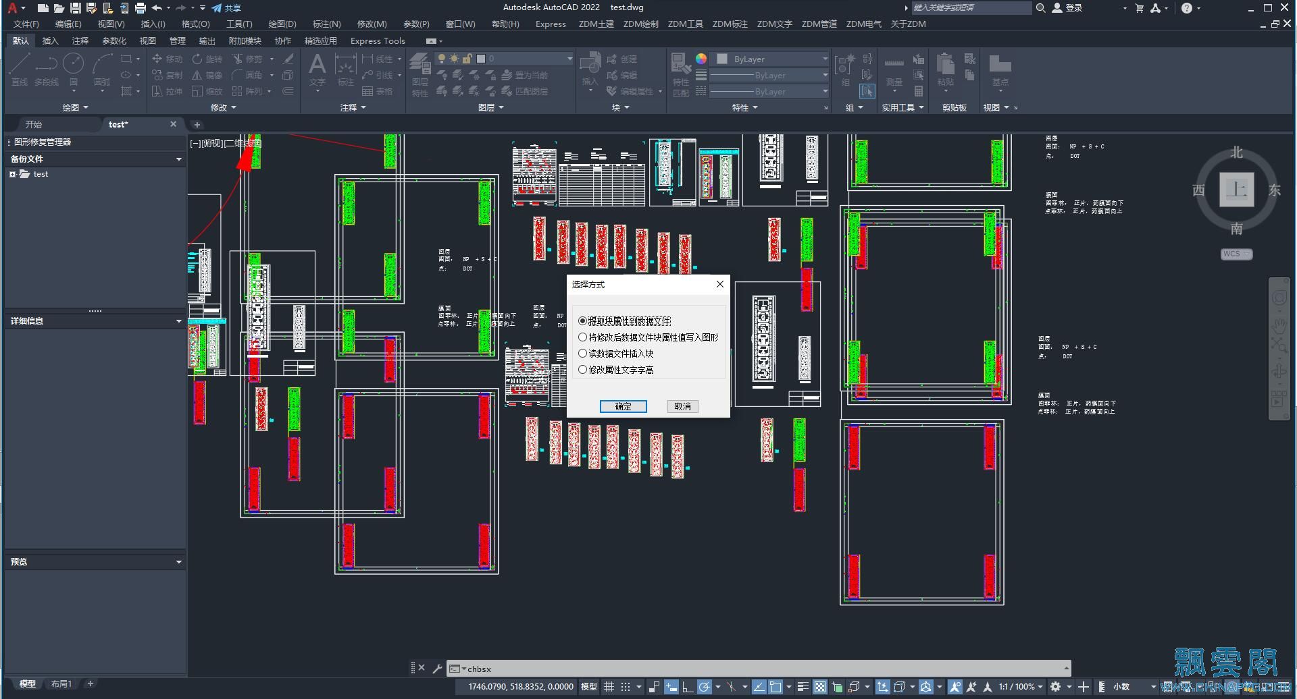Click the Fillet (圆角) tool
The width and height of the screenshot is (1297, 699).
coord(247,75)
